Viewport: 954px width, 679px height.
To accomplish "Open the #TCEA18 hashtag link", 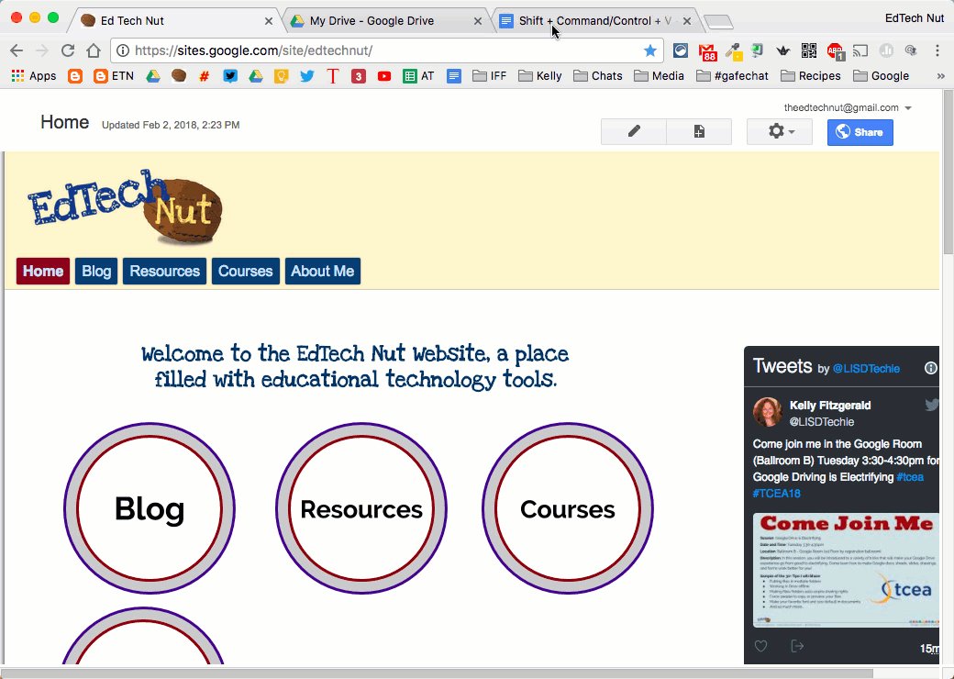I will coord(777,494).
